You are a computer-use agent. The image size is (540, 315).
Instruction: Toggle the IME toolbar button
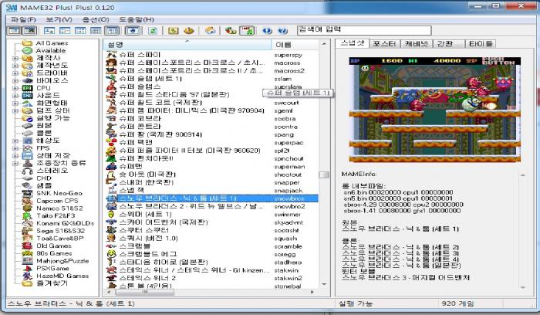pyautogui.click(x=247, y=31)
